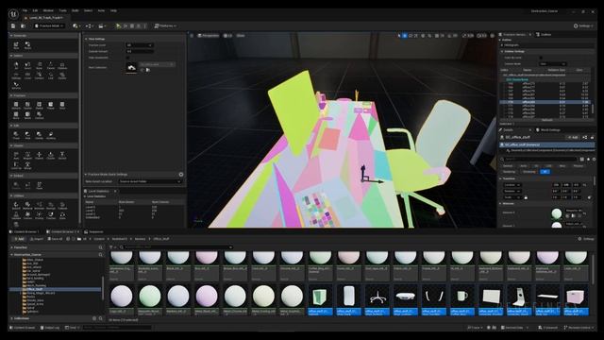
Task: Pick the Select Parent tool
Action: click(x=51, y=65)
